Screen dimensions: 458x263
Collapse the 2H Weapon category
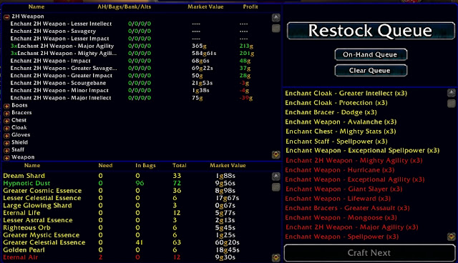click(x=6, y=17)
